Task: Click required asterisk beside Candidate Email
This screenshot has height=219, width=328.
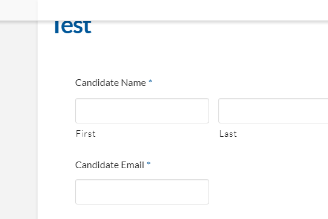Action: [x=149, y=163]
